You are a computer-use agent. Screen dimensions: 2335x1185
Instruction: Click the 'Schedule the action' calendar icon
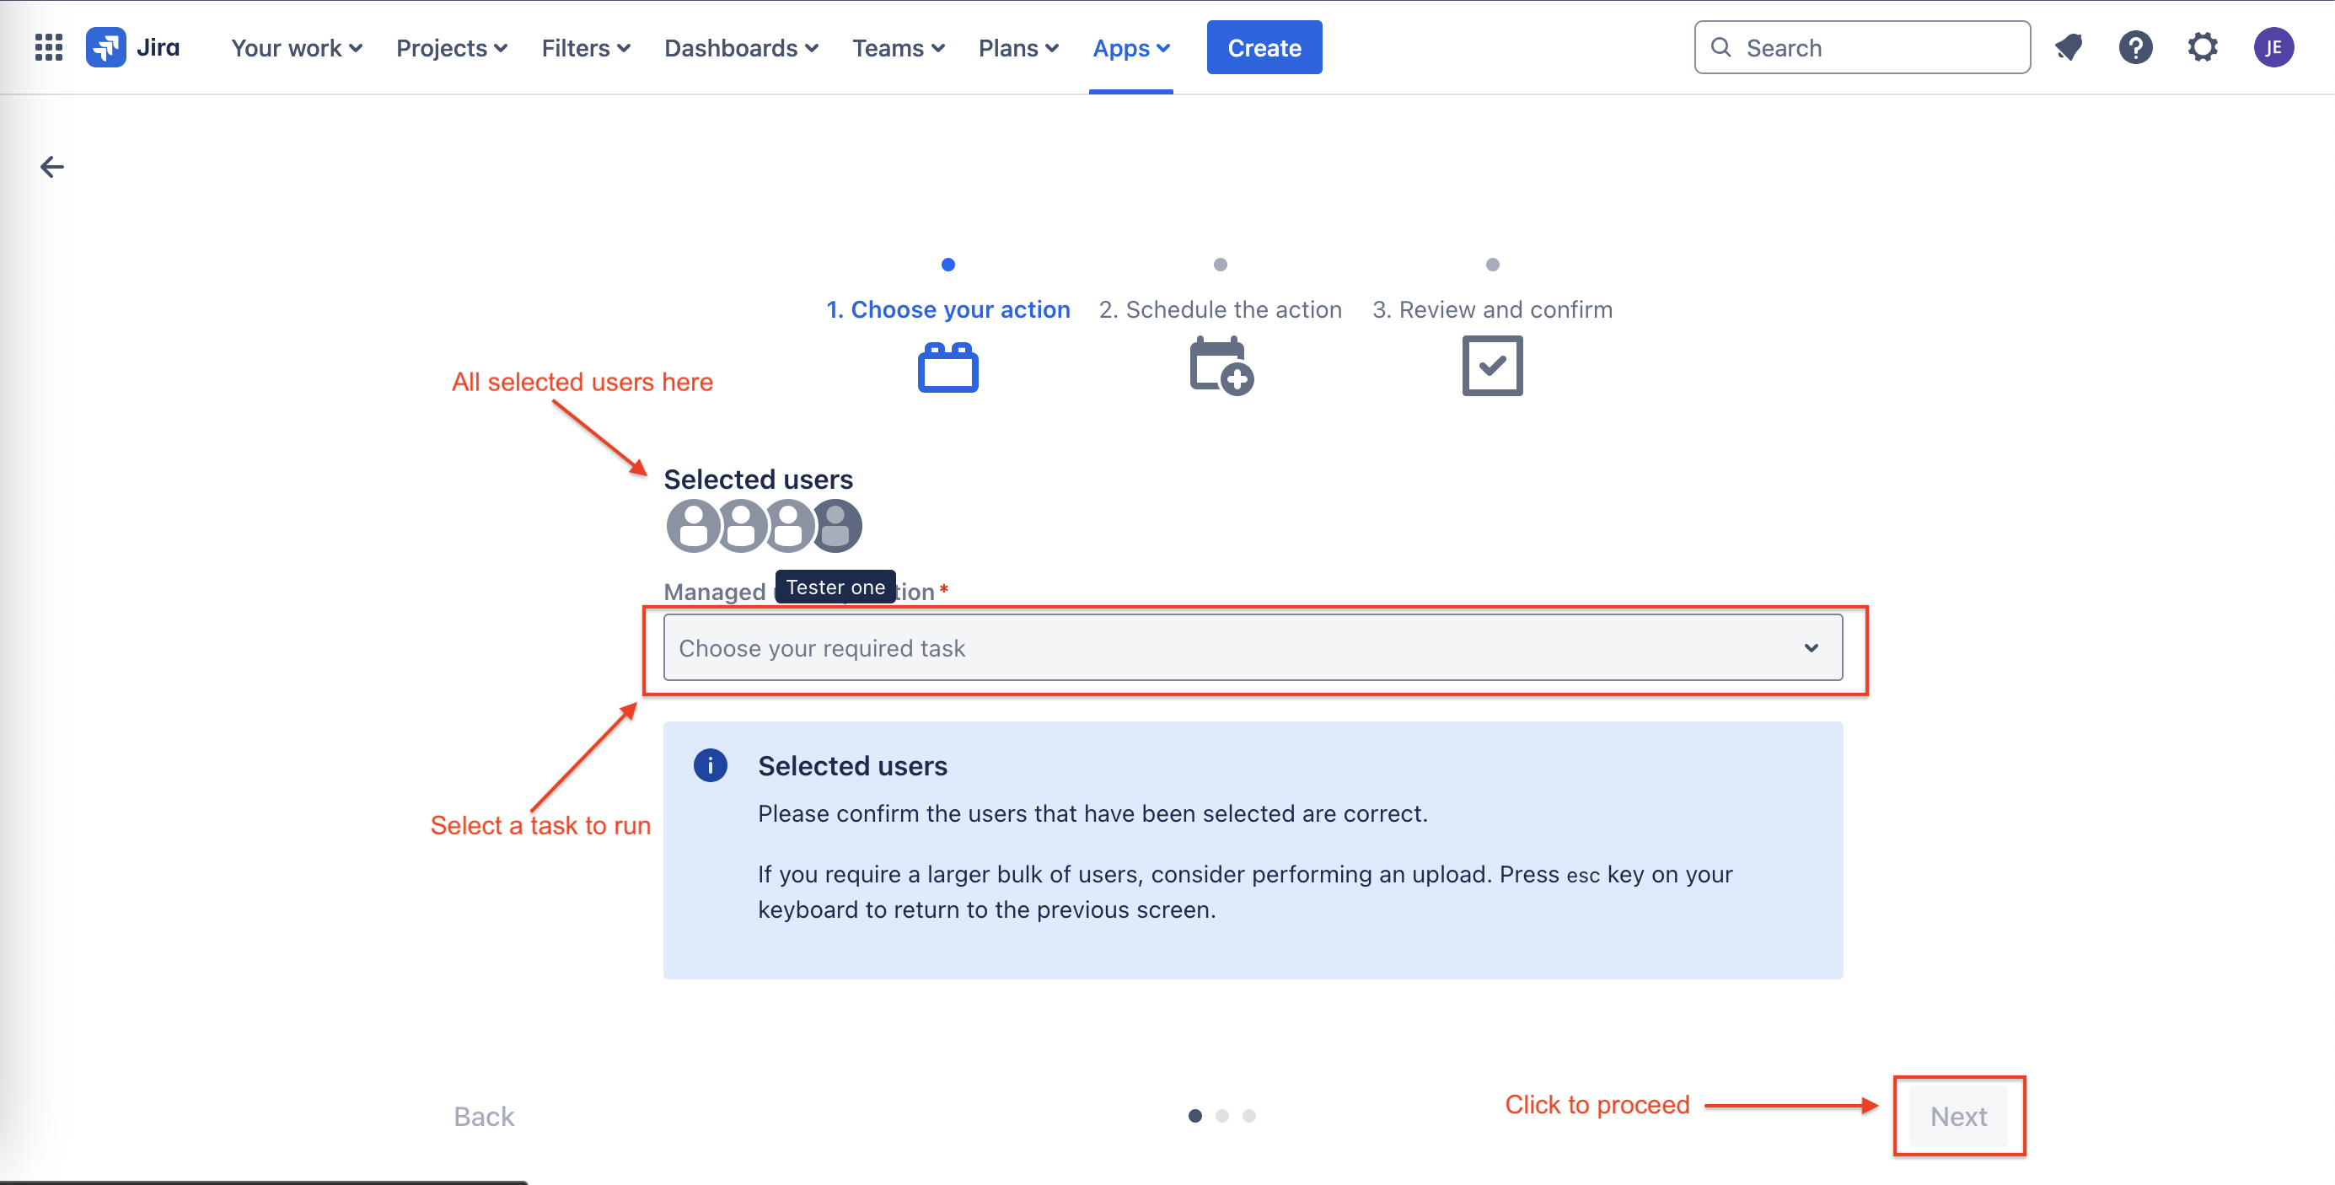[1219, 366]
